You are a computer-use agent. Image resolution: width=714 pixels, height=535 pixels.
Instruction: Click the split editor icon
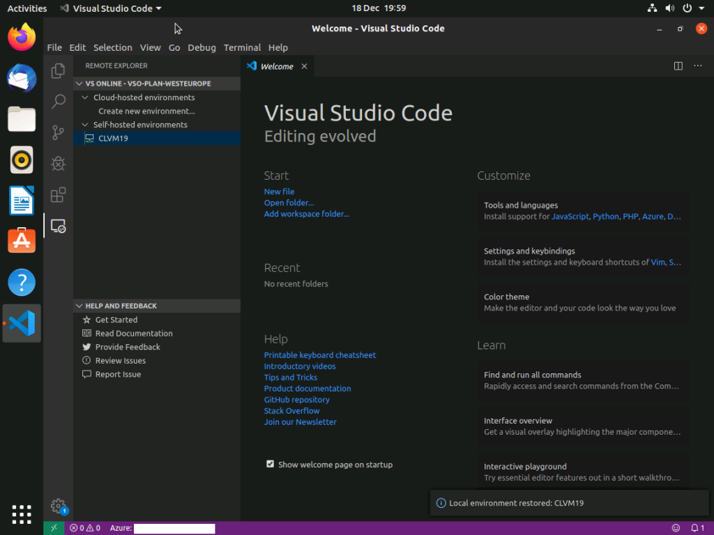click(x=678, y=66)
